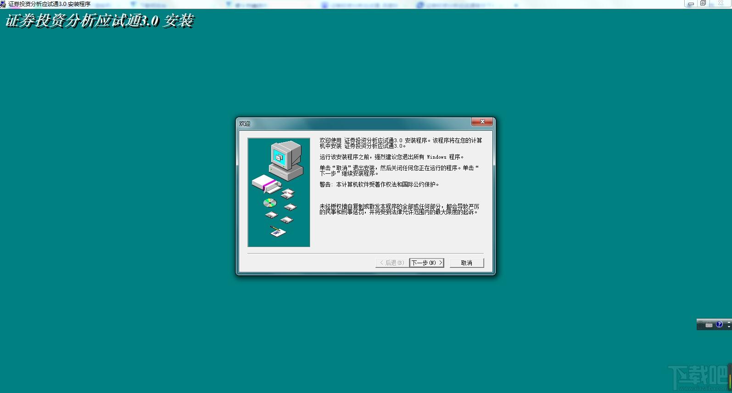
Task: Click the paragraph starting 欢迎使用 证券投资分析应试通3.0
Action: (401, 143)
